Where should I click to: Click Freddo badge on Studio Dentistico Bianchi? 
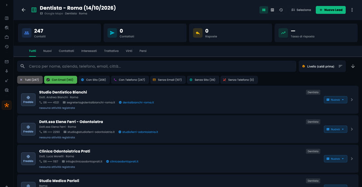28,100
